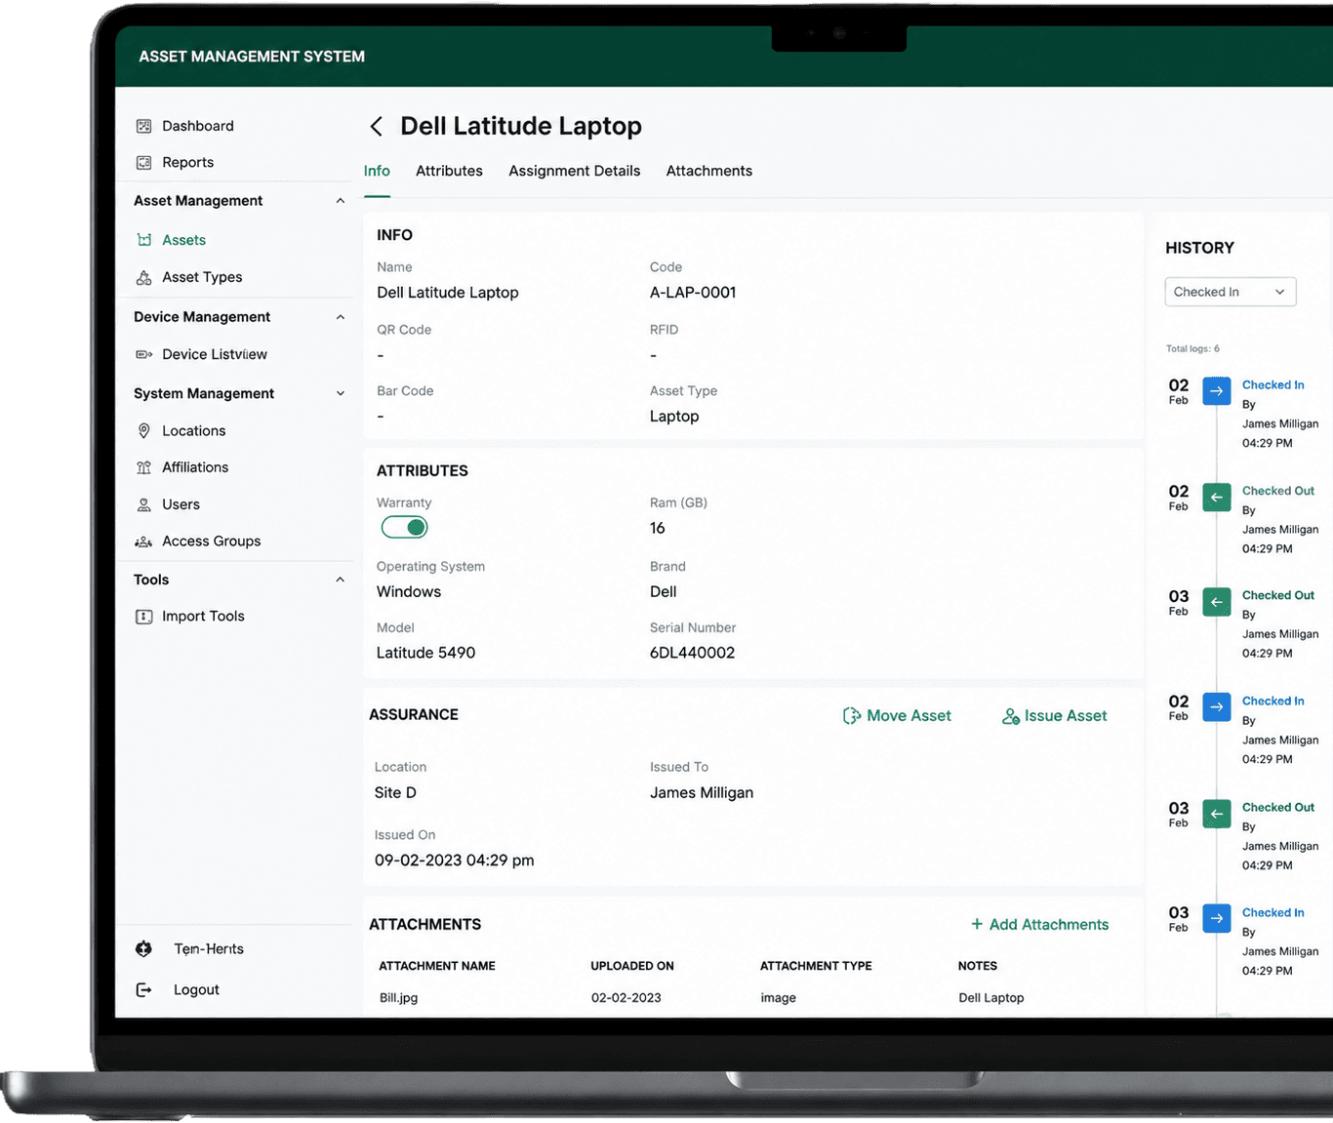Viewport: 1333px width, 1123px height.
Task: Click the Locations pin icon
Action: tap(143, 430)
